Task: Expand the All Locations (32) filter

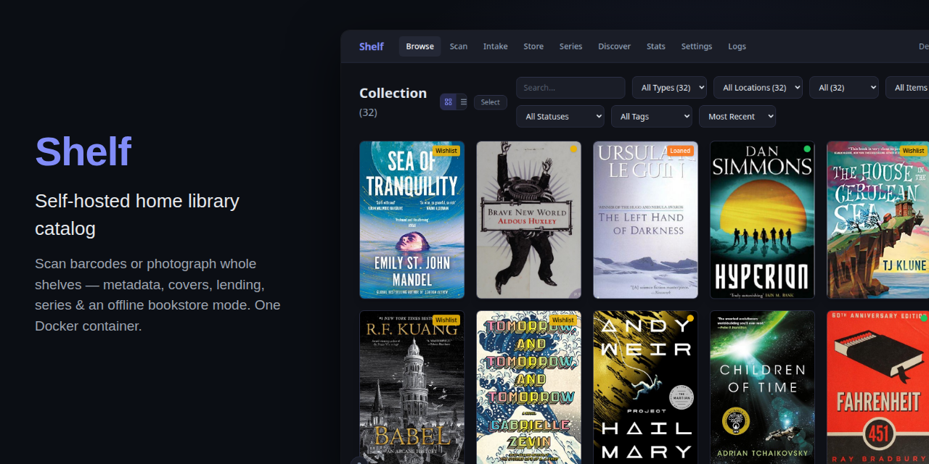Action: point(758,88)
